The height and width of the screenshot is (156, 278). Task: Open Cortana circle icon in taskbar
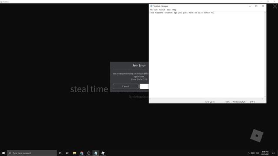(60, 153)
